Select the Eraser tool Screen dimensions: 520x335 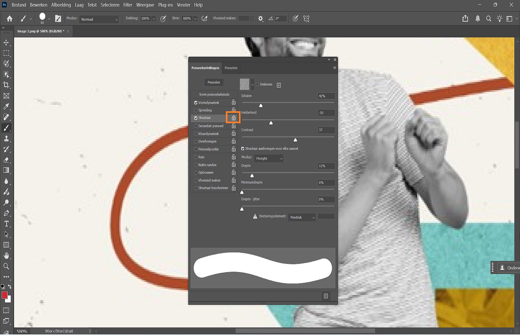(x=6, y=160)
